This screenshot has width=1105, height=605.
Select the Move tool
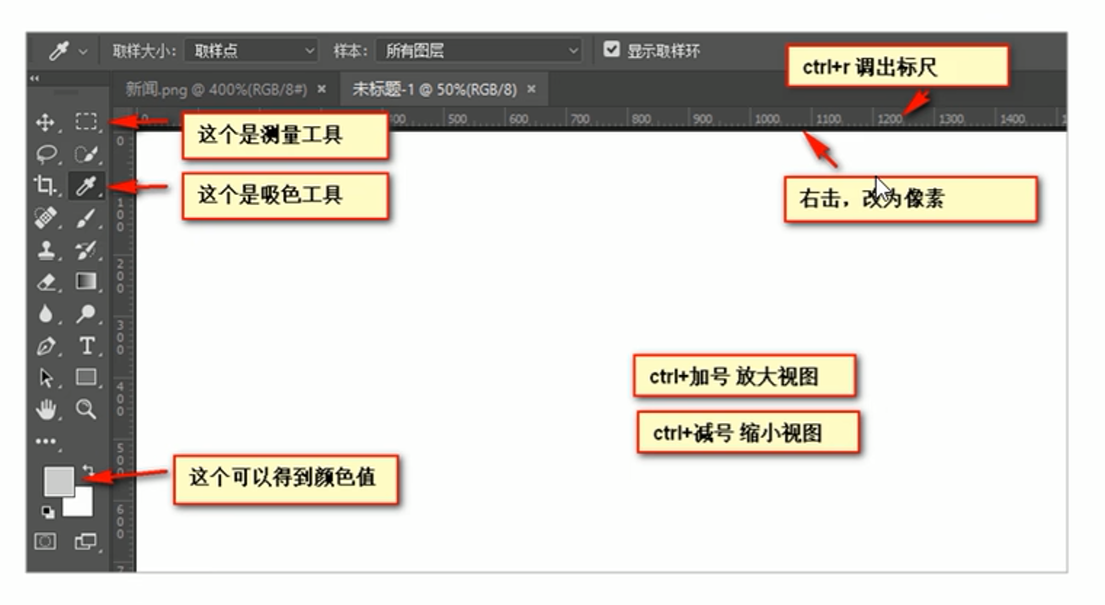point(45,122)
